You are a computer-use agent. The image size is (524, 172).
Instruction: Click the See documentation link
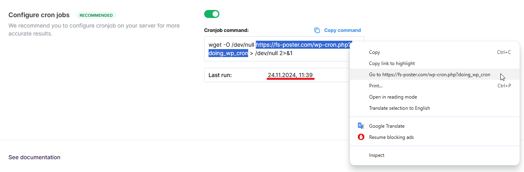coord(34,157)
